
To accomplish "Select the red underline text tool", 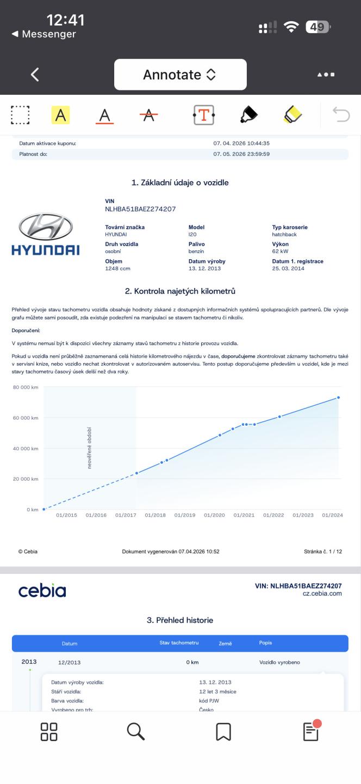I will (x=104, y=115).
